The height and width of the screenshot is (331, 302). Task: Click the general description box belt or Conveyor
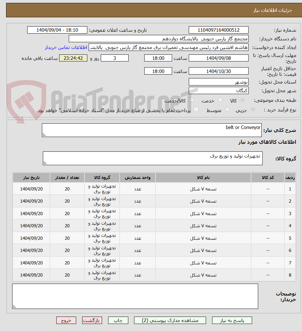152,130
